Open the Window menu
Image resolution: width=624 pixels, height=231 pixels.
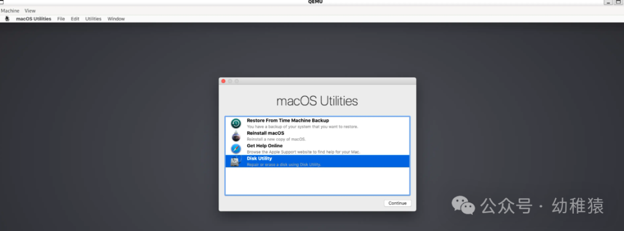pos(116,18)
